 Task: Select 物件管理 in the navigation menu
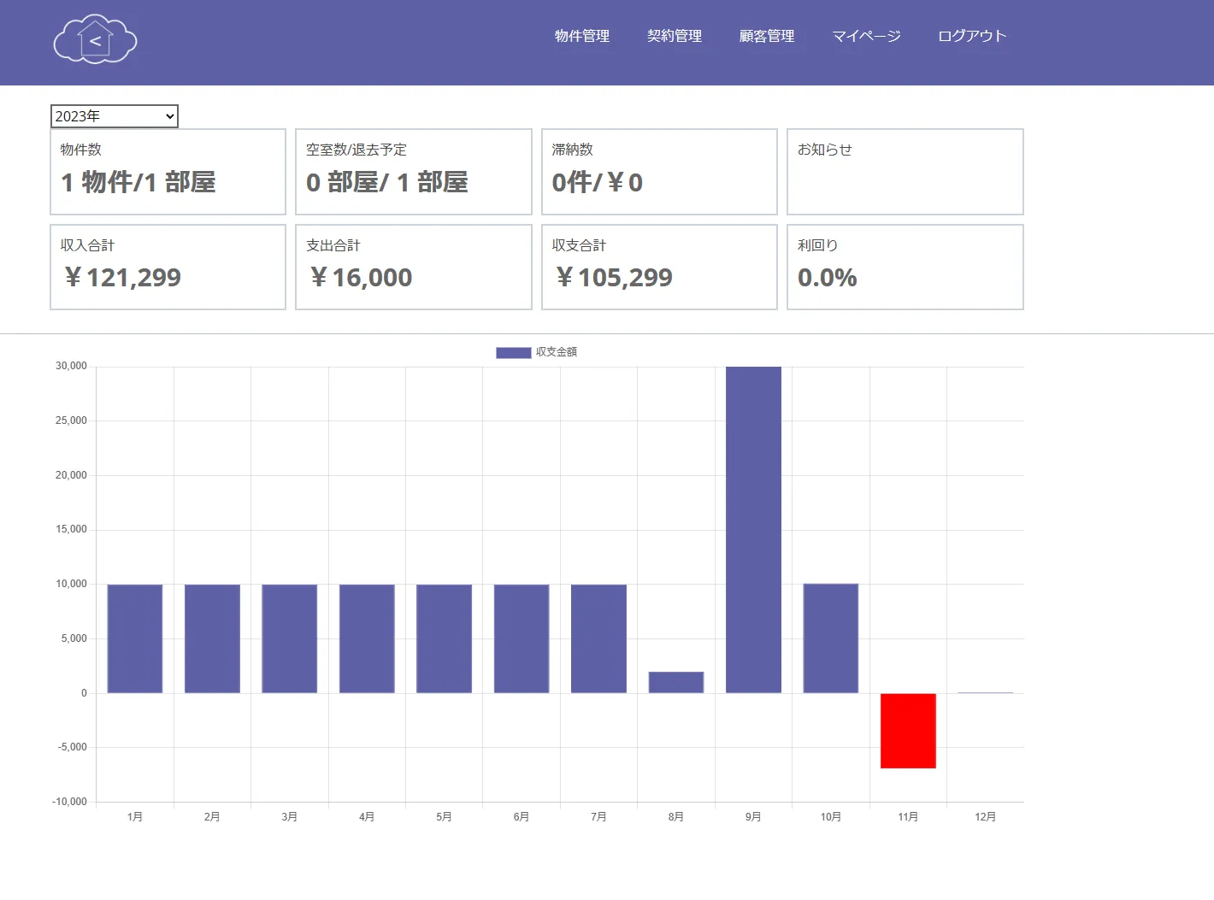pos(581,36)
